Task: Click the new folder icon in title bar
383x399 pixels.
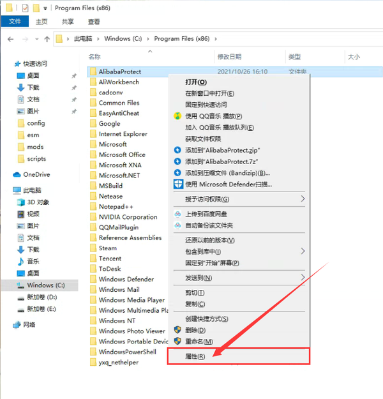Action: [x=36, y=8]
